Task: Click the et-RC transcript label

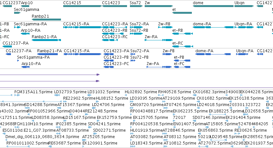Action: (178, 43)
